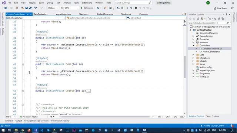Open Windows Start menu

pos(3,130)
